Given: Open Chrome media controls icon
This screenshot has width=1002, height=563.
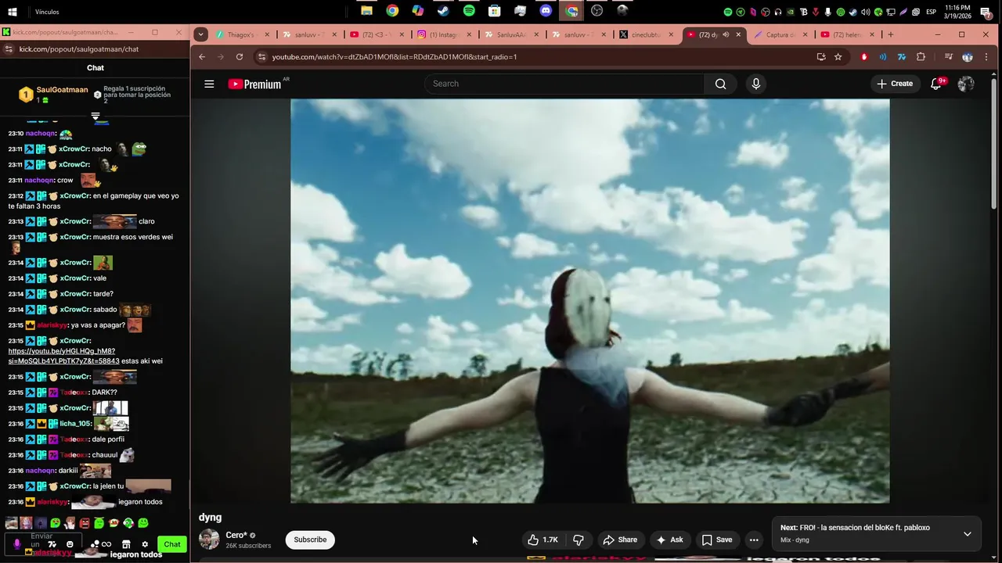Looking at the screenshot, I should point(949,57).
